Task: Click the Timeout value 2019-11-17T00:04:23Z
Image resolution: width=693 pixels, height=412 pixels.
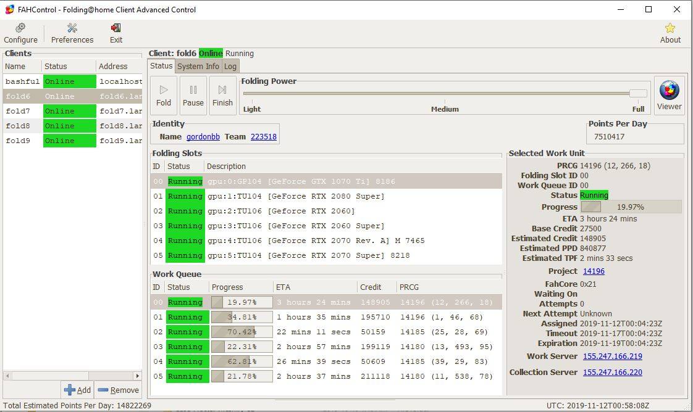Action: point(621,334)
